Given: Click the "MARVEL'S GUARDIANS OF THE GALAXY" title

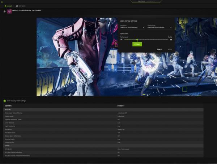Looking at the screenshot, I should click(27, 10).
